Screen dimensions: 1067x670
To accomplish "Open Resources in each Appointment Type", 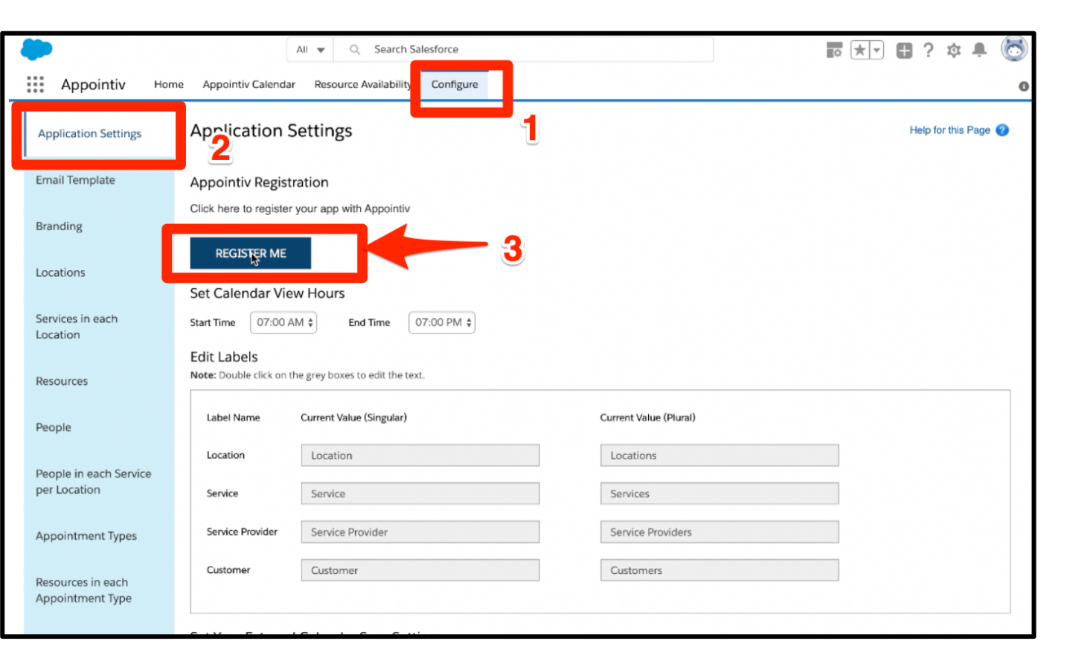I will tap(83, 590).
